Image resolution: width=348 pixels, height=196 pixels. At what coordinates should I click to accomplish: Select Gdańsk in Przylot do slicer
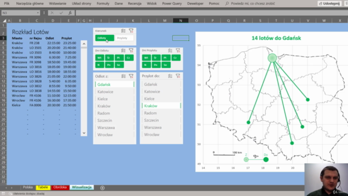pos(161,84)
